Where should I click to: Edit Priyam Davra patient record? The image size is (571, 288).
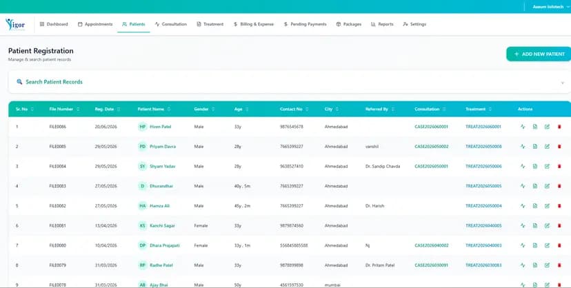tap(547, 147)
